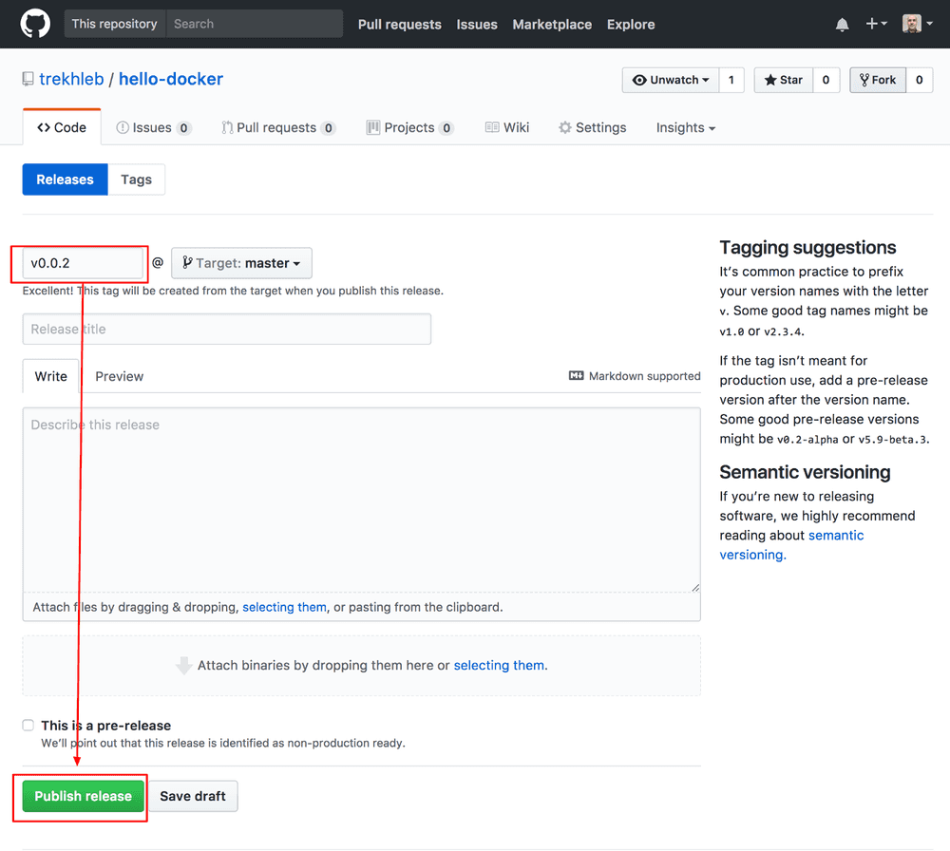
Task: Open Marketplace in top navigation
Action: pyautogui.click(x=552, y=25)
